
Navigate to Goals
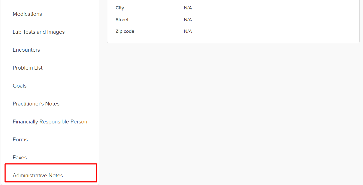point(20,86)
